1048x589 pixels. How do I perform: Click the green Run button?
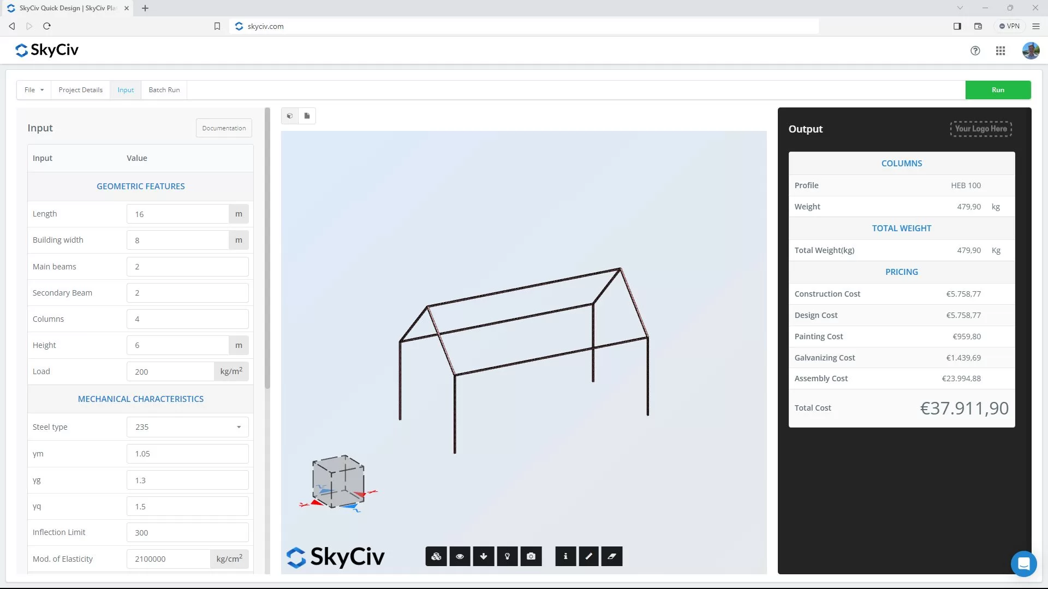tap(998, 90)
